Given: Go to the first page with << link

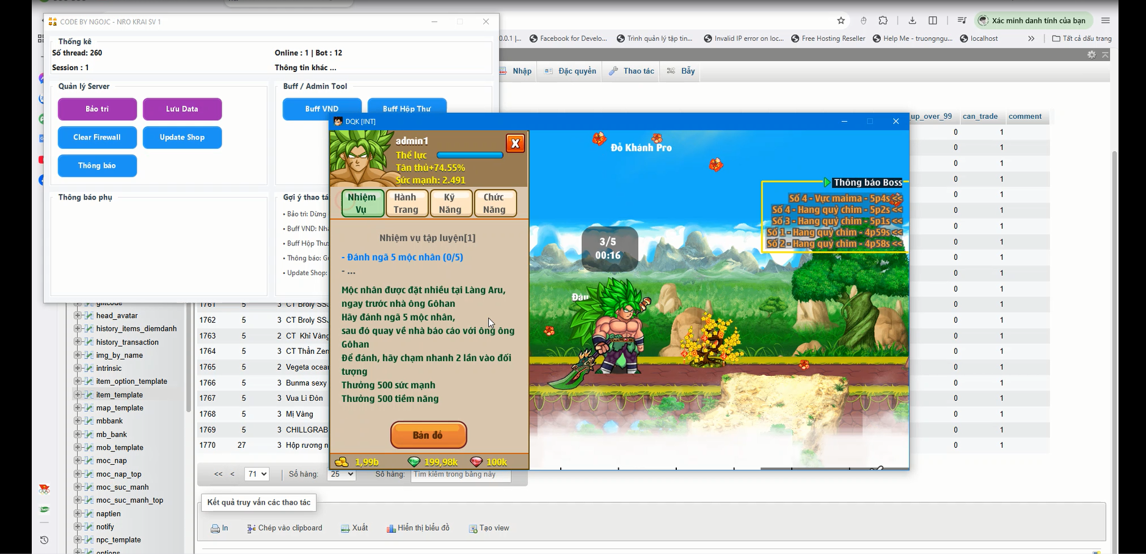Looking at the screenshot, I should coord(218,474).
